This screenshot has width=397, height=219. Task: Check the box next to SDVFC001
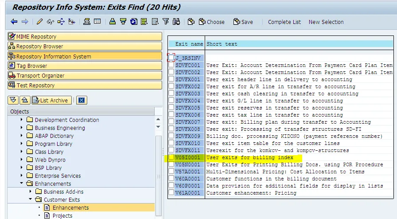tap(171, 65)
